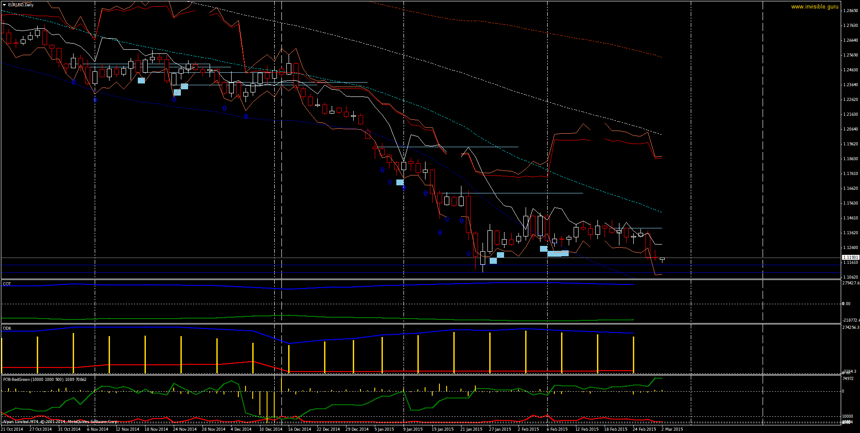Click price level 1.25650 on the scale
This screenshot has height=433, width=860.
coord(851,55)
